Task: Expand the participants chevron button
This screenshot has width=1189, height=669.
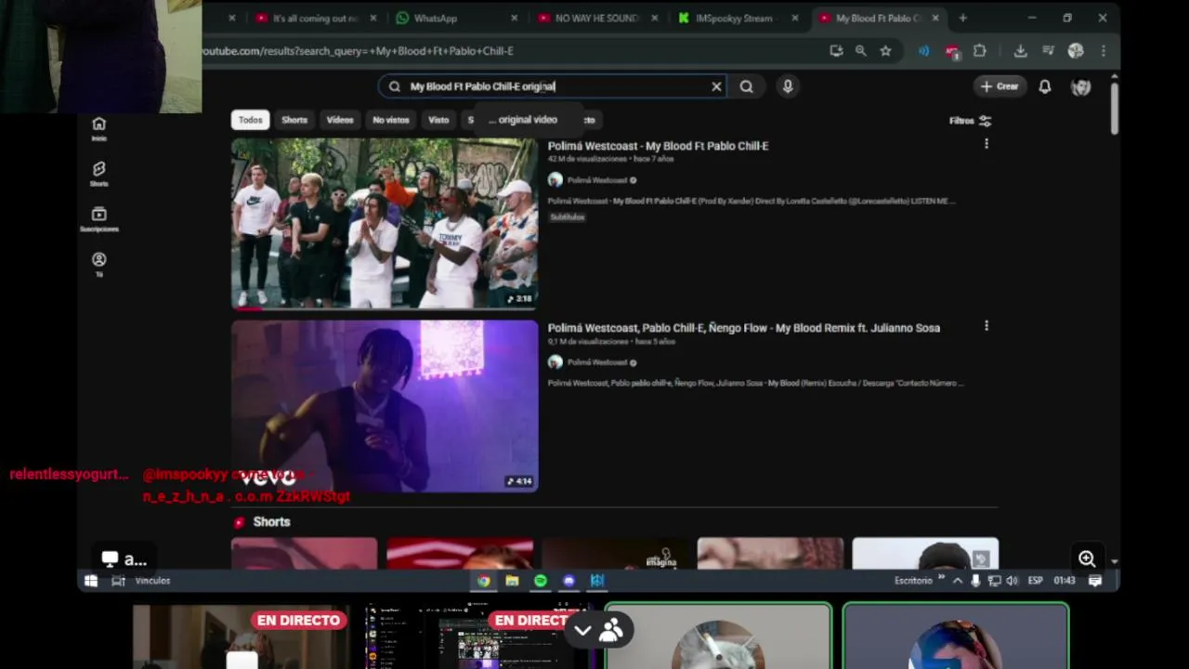Action: (582, 630)
